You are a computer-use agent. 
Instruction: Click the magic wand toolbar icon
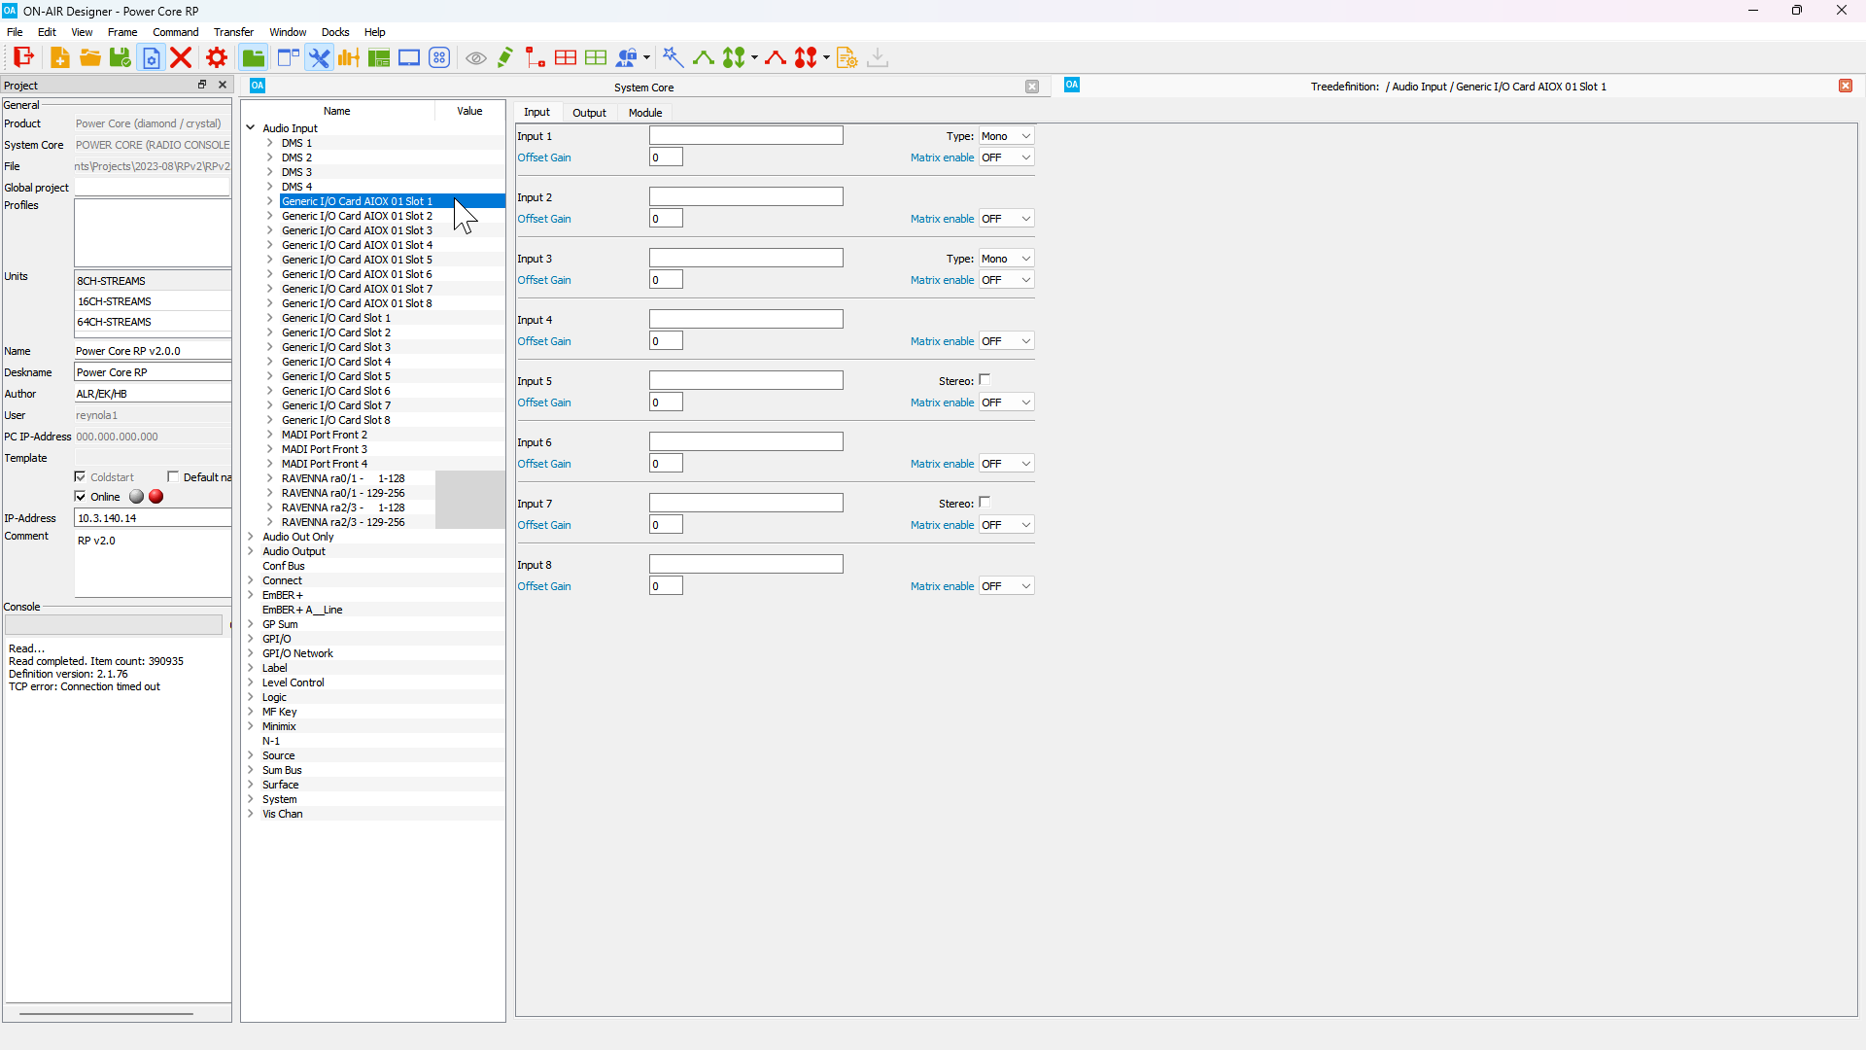[673, 57]
